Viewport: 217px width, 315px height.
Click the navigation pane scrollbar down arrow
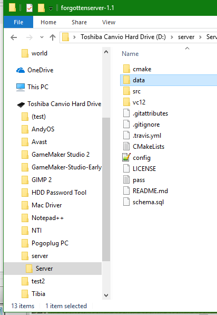click(106, 295)
